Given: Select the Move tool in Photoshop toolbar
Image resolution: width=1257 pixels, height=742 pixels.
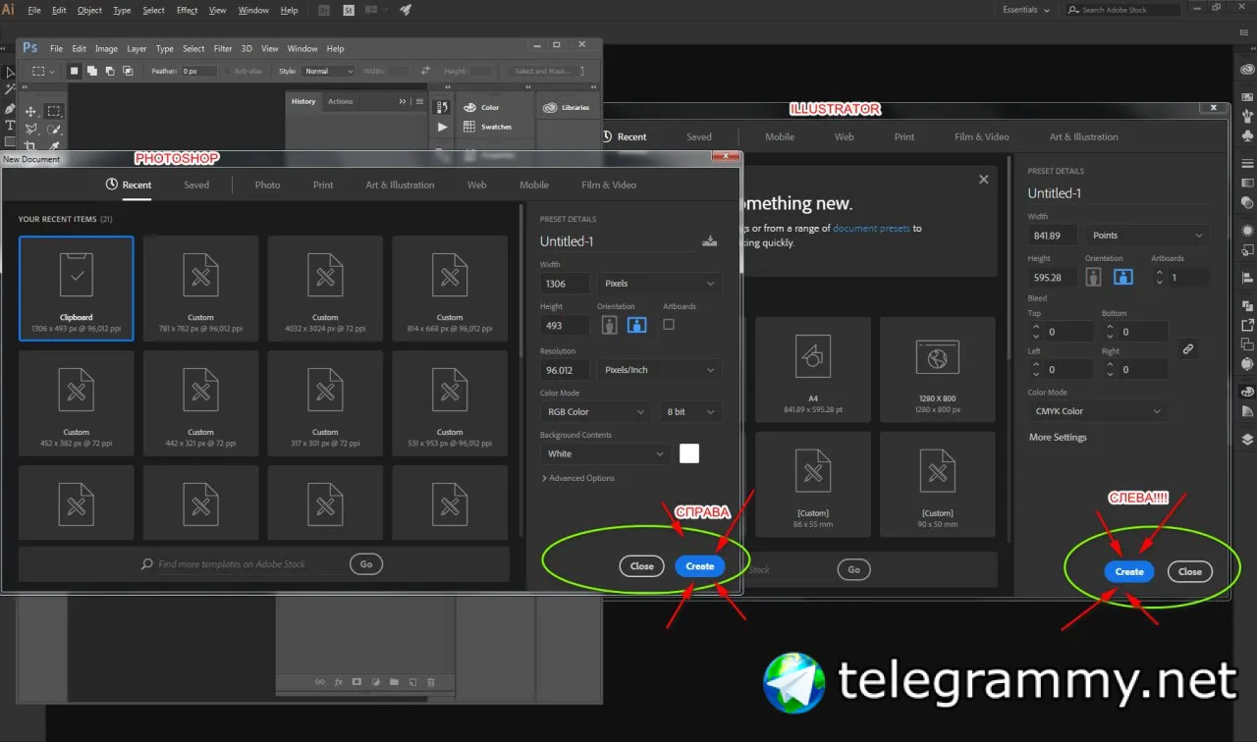Looking at the screenshot, I should pyautogui.click(x=30, y=112).
